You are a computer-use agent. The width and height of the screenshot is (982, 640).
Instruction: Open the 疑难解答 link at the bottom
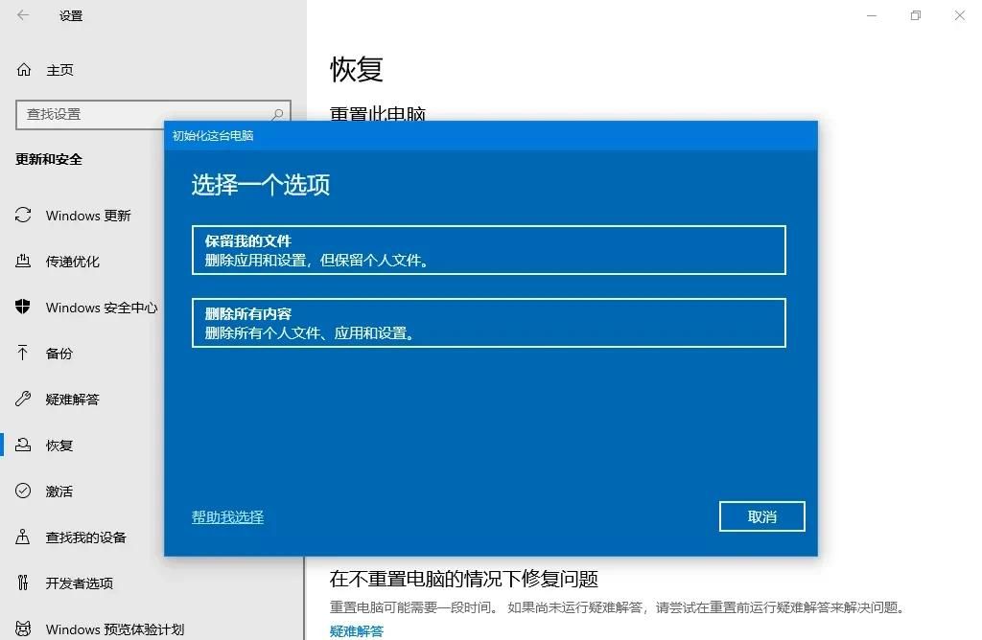coord(356,630)
